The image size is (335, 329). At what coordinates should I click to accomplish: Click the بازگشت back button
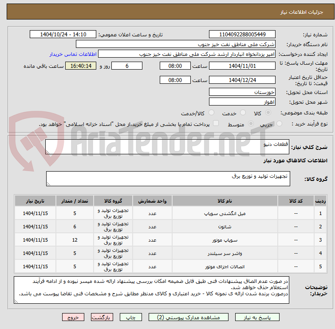(x=102, y=317)
